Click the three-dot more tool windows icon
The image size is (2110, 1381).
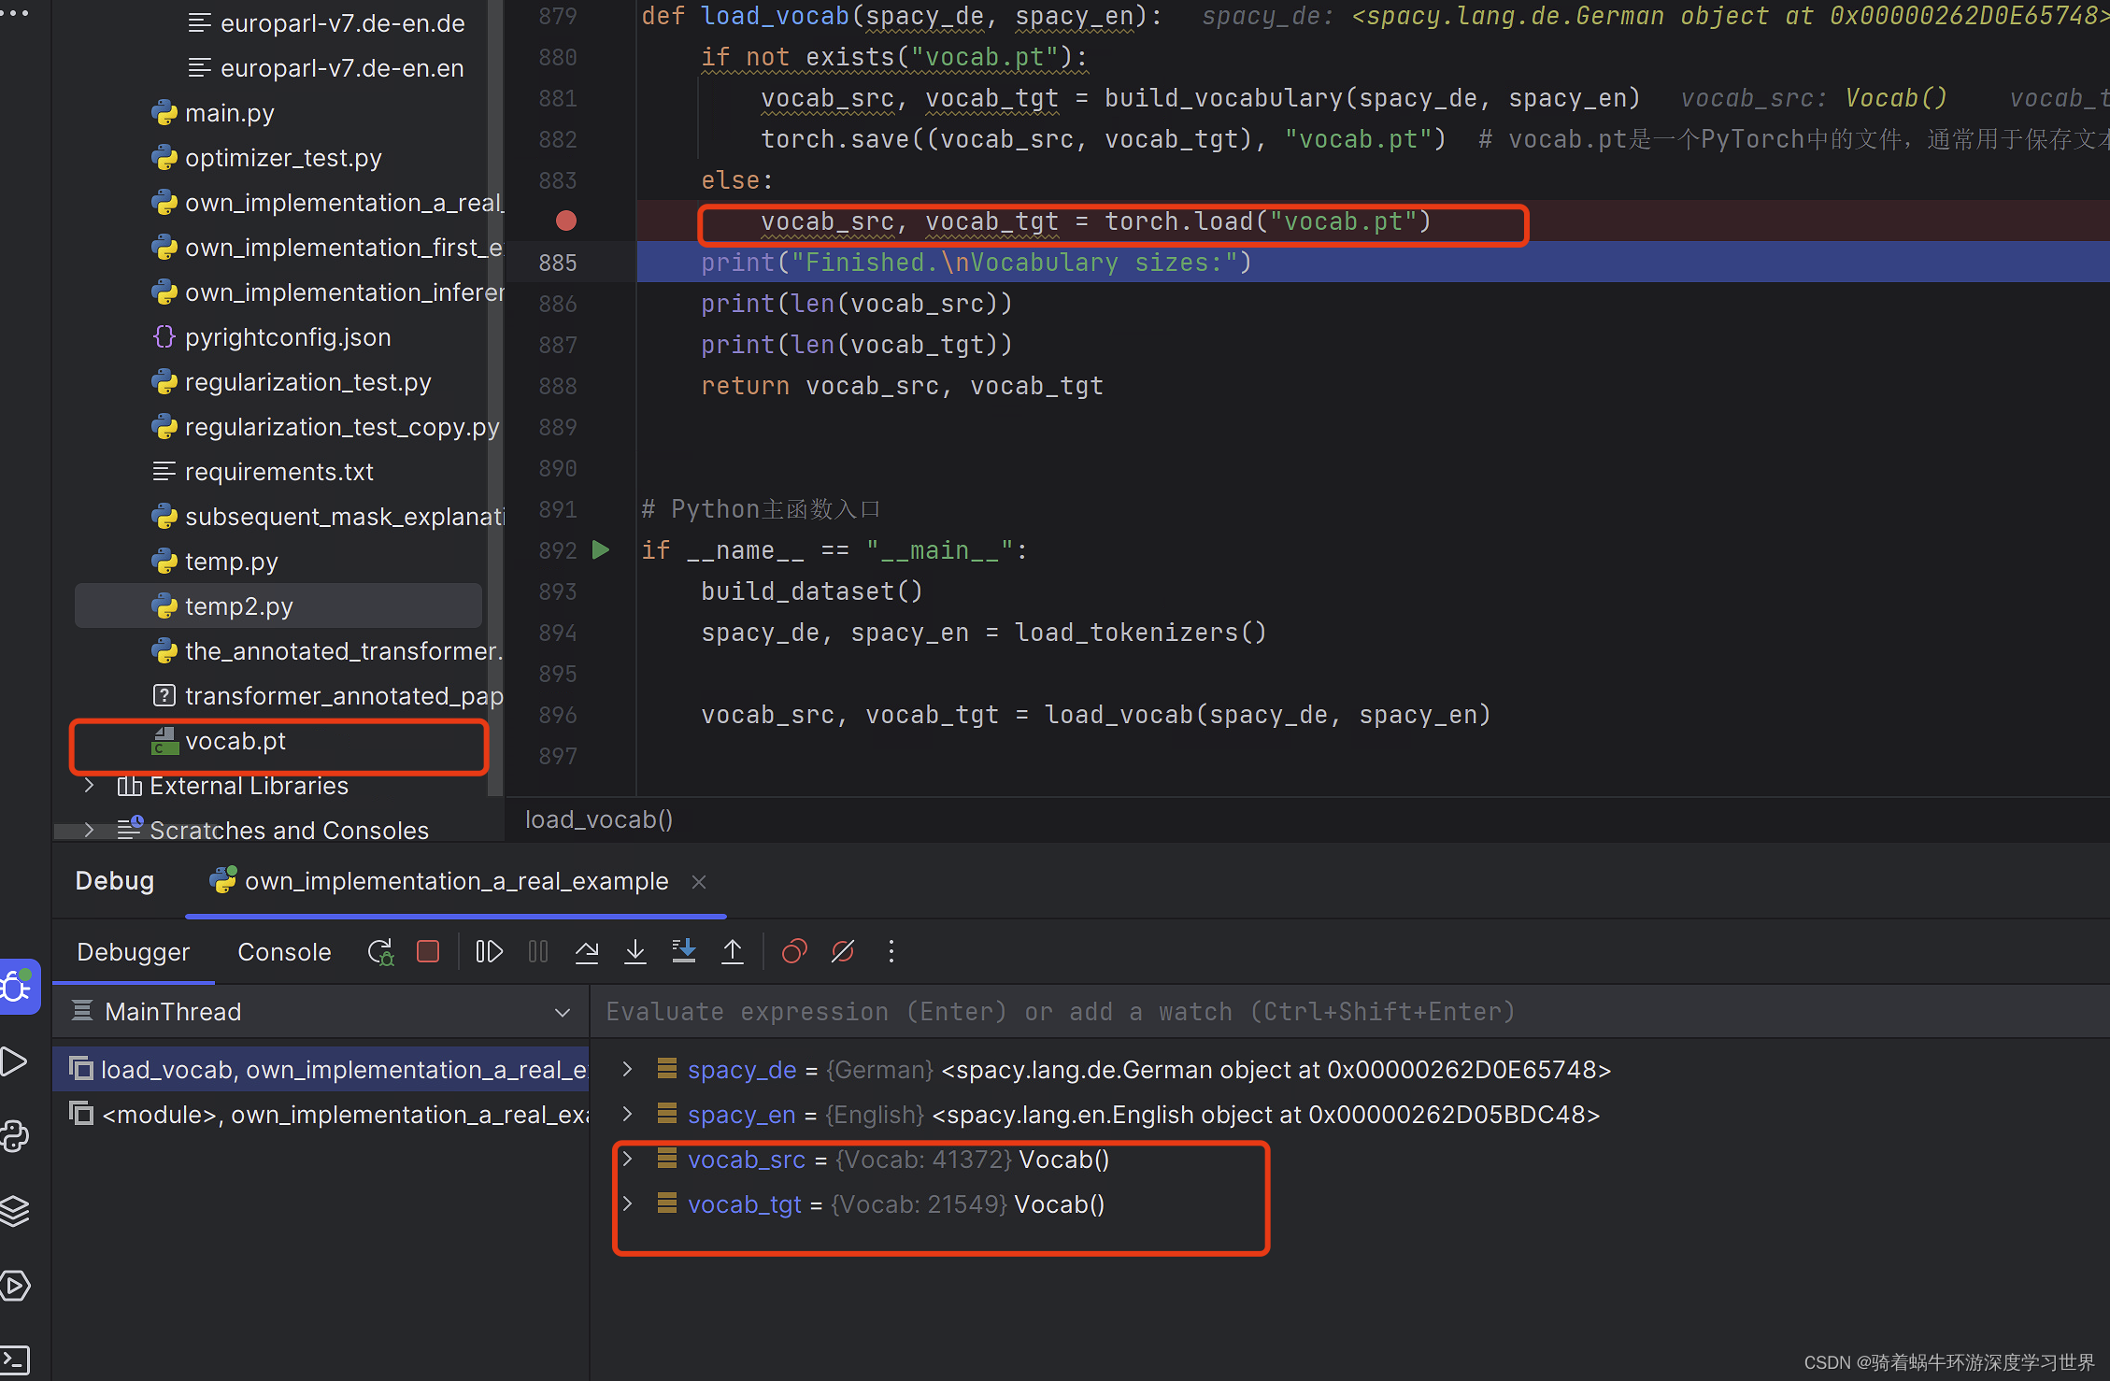pyautogui.click(x=15, y=13)
